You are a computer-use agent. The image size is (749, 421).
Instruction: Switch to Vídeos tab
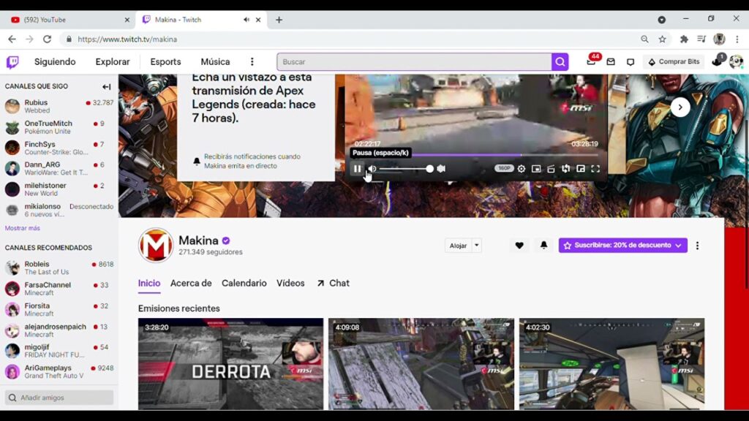[x=290, y=283]
